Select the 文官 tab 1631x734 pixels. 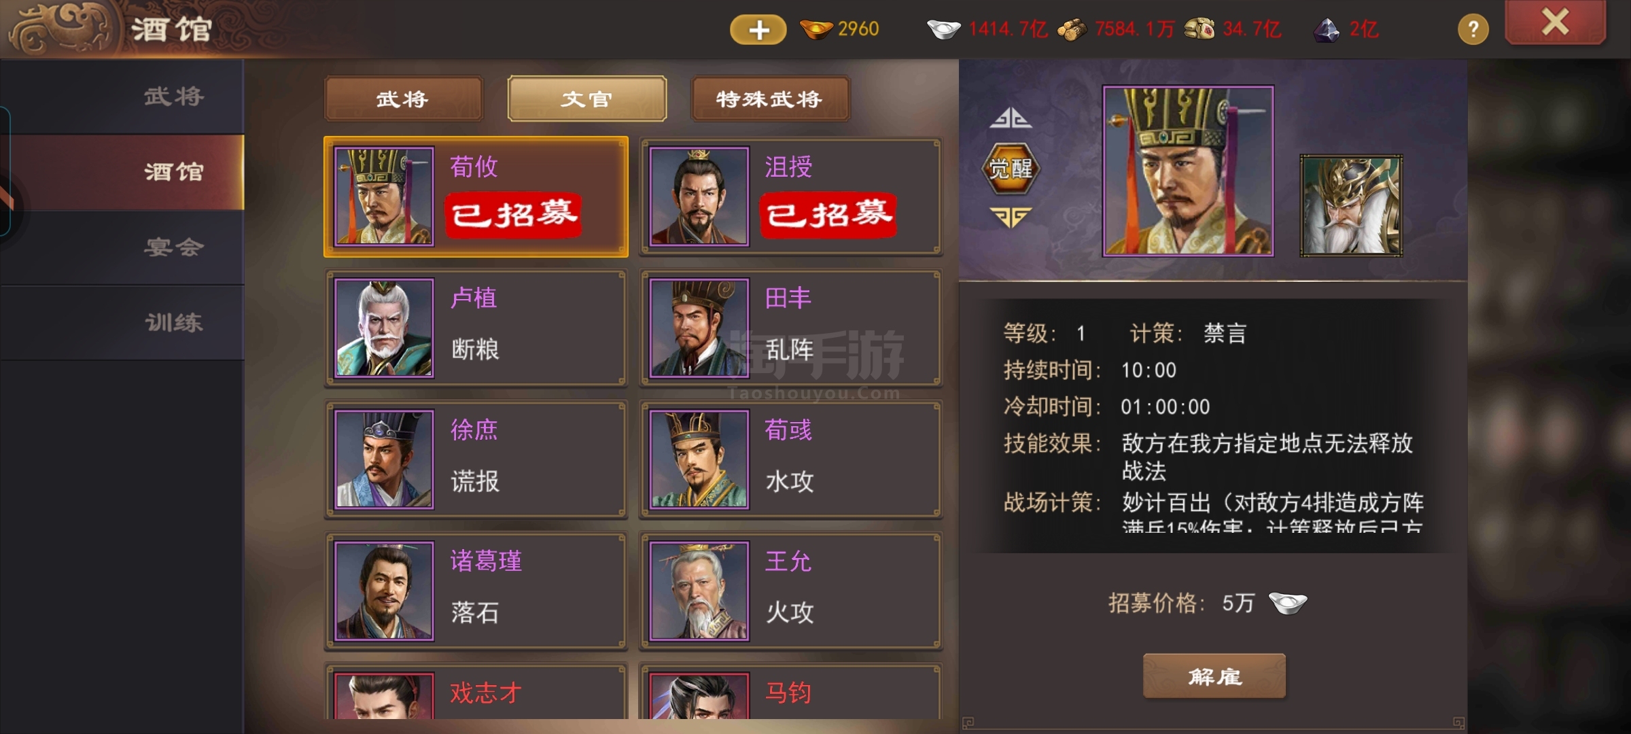click(586, 99)
